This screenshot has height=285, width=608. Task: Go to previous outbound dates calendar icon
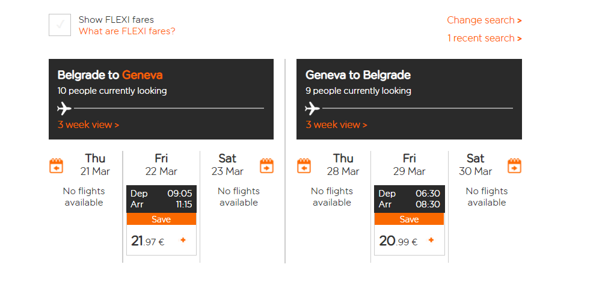56,165
